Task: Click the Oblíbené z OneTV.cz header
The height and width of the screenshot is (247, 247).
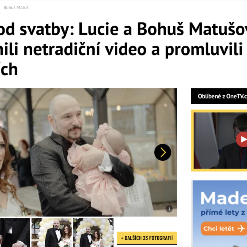Action: [219, 96]
